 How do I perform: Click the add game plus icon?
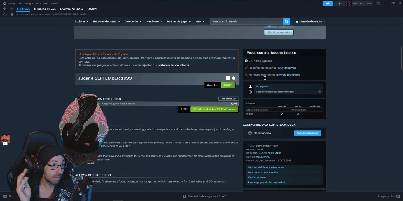(5, 196)
